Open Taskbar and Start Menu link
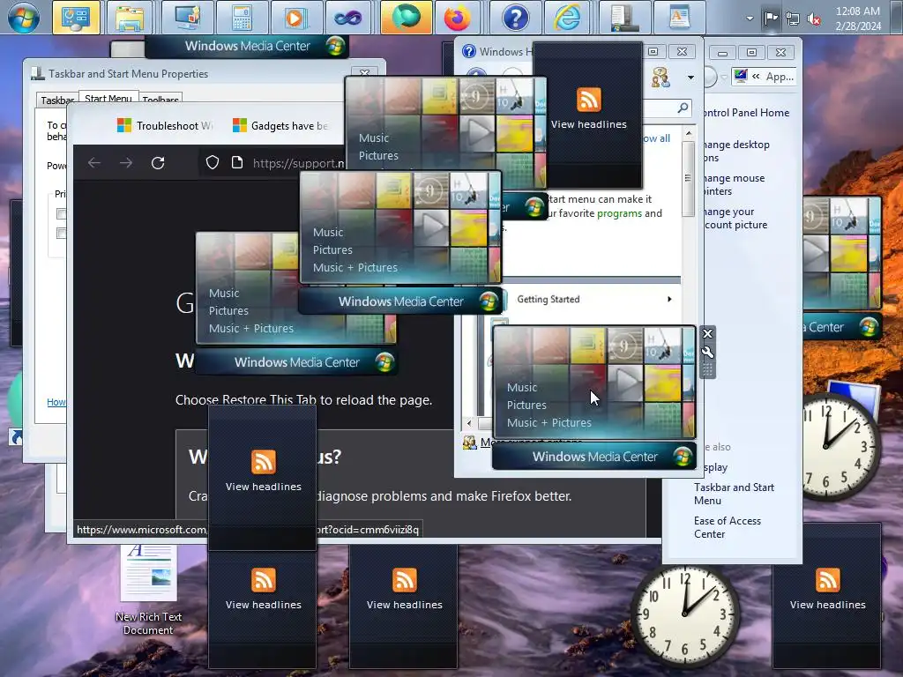Screen dimensions: 903x677 tap(734, 494)
